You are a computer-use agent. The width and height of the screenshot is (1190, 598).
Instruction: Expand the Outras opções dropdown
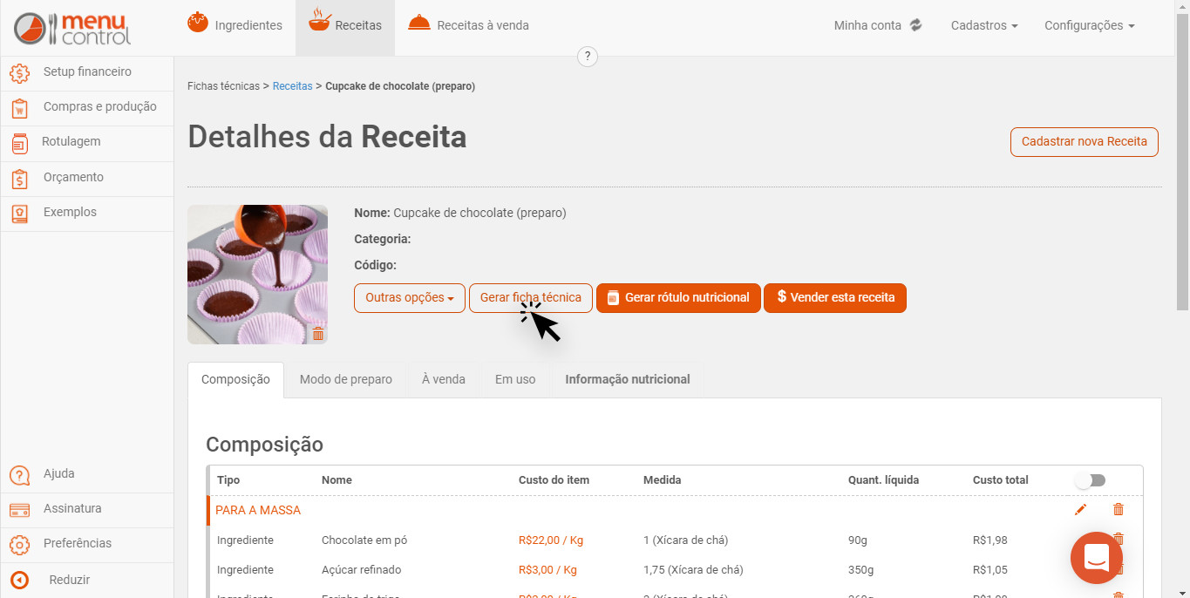click(x=410, y=297)
